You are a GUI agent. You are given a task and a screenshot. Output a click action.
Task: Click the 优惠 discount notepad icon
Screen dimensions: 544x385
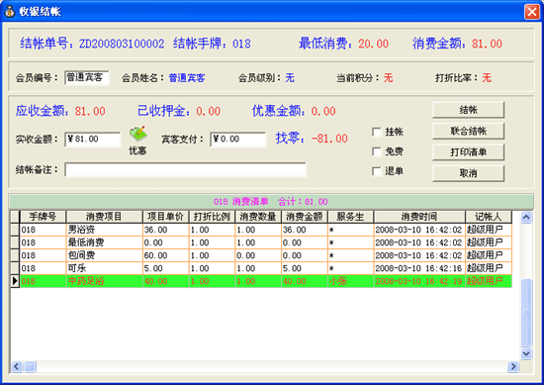(138, 134)
